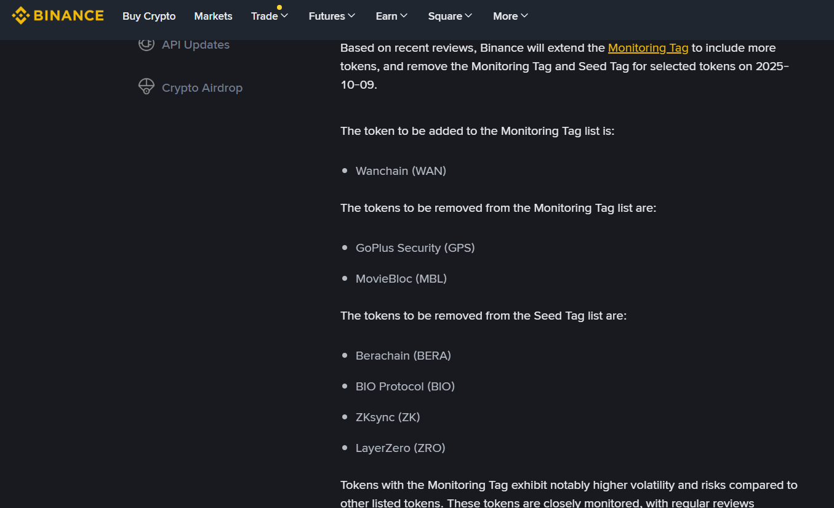Click the Binance diamond logo icon
This screenshot has height=508, width=834.
click(x=20, y=16)
